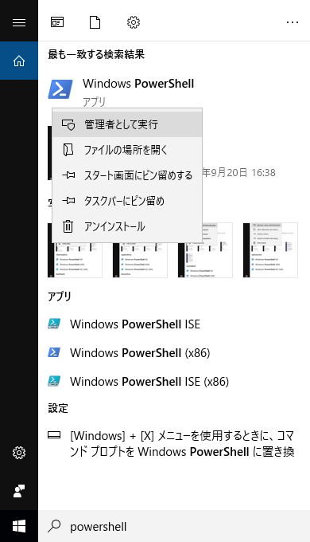The width and height of the screenshot is (310, 542).
Task: Open the fourth photo thumbnail in the row
Action: point(270,250)
